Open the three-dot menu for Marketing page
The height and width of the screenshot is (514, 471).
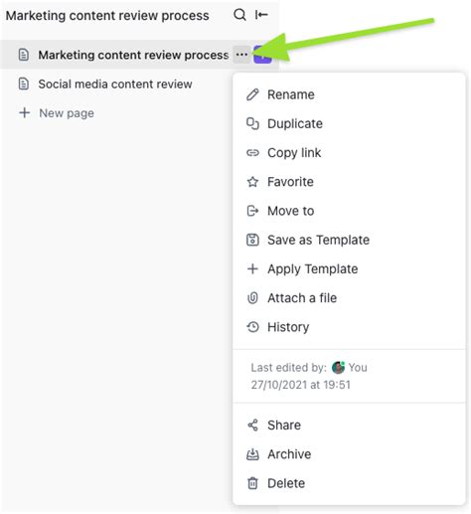pos(241,55)
